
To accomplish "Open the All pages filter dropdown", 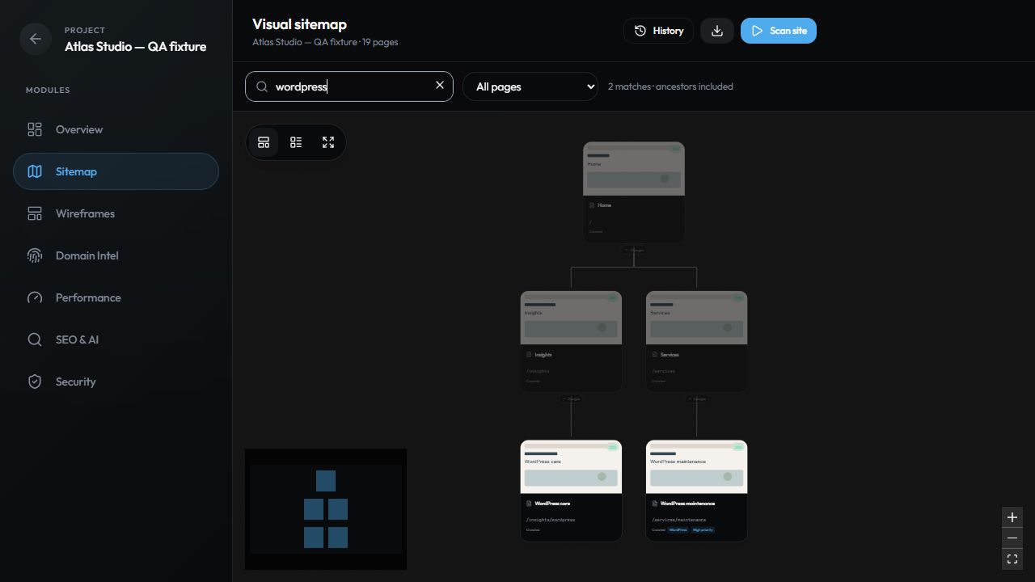I will [530, 86].
